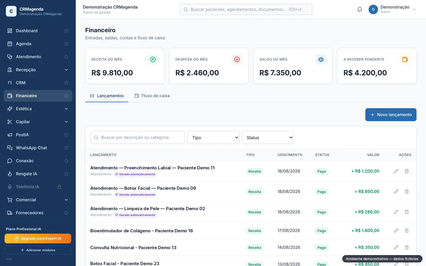
Task: Switch to the Lançamentos tab
Action: [x=107, y=96]
